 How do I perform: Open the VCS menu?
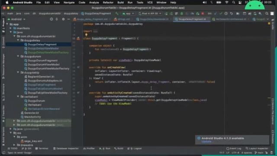(x=150, y=3)
